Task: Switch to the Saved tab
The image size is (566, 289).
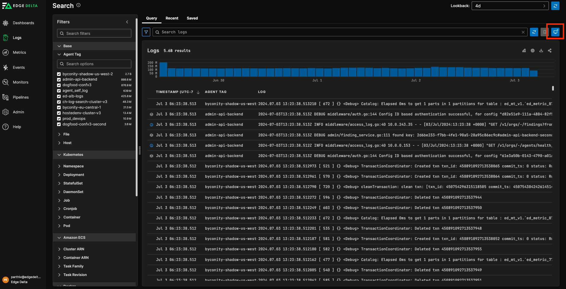Action: [192, 18]
